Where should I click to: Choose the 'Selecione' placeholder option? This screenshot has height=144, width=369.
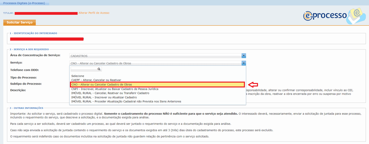tap(78, 76)
